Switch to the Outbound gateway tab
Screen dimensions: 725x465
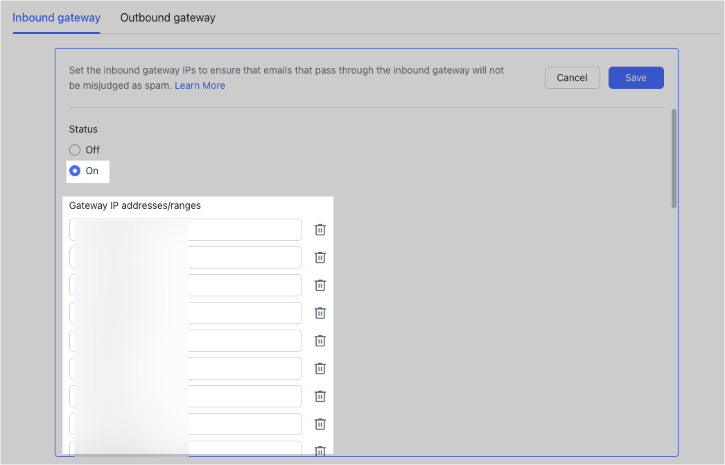pos(167,17)
